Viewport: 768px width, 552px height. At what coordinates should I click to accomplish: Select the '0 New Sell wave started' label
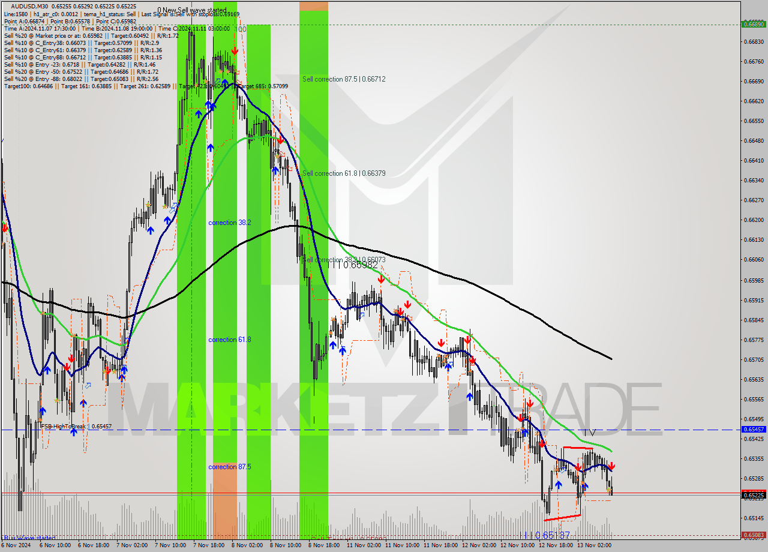[x=192, y=10]
